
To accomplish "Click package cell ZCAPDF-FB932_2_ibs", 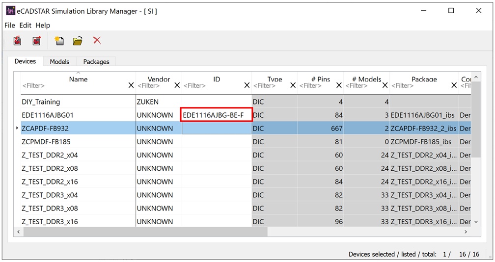I will point(423,129).
